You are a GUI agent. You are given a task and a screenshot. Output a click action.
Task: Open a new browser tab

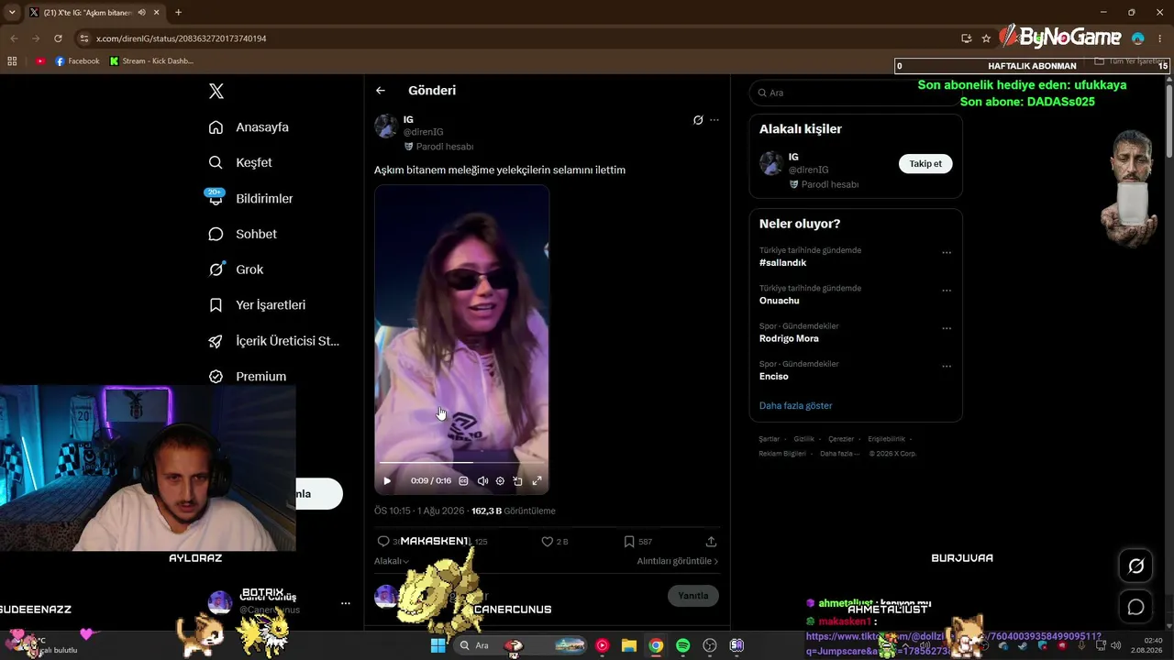[x=178, y=13]
